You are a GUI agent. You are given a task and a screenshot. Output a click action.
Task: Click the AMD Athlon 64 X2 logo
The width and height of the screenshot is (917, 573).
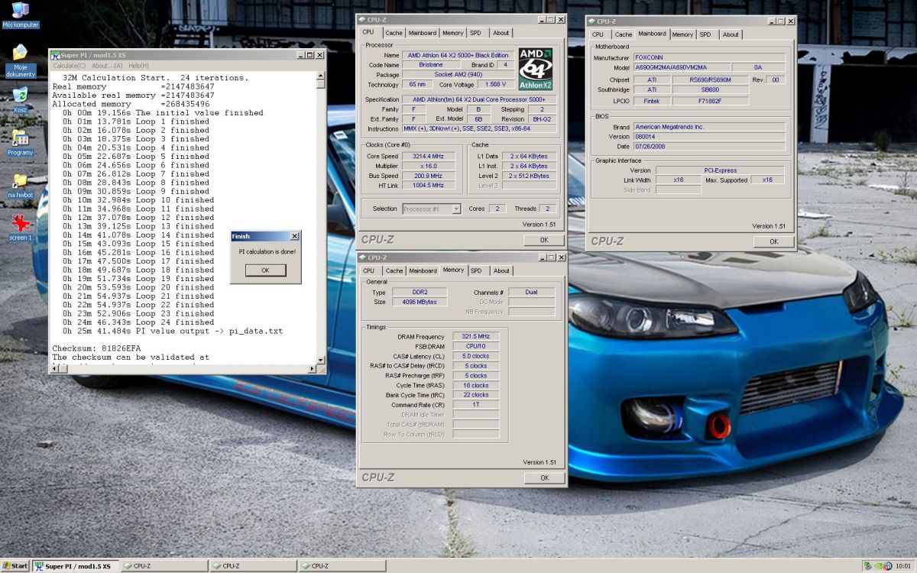point(535,70)
